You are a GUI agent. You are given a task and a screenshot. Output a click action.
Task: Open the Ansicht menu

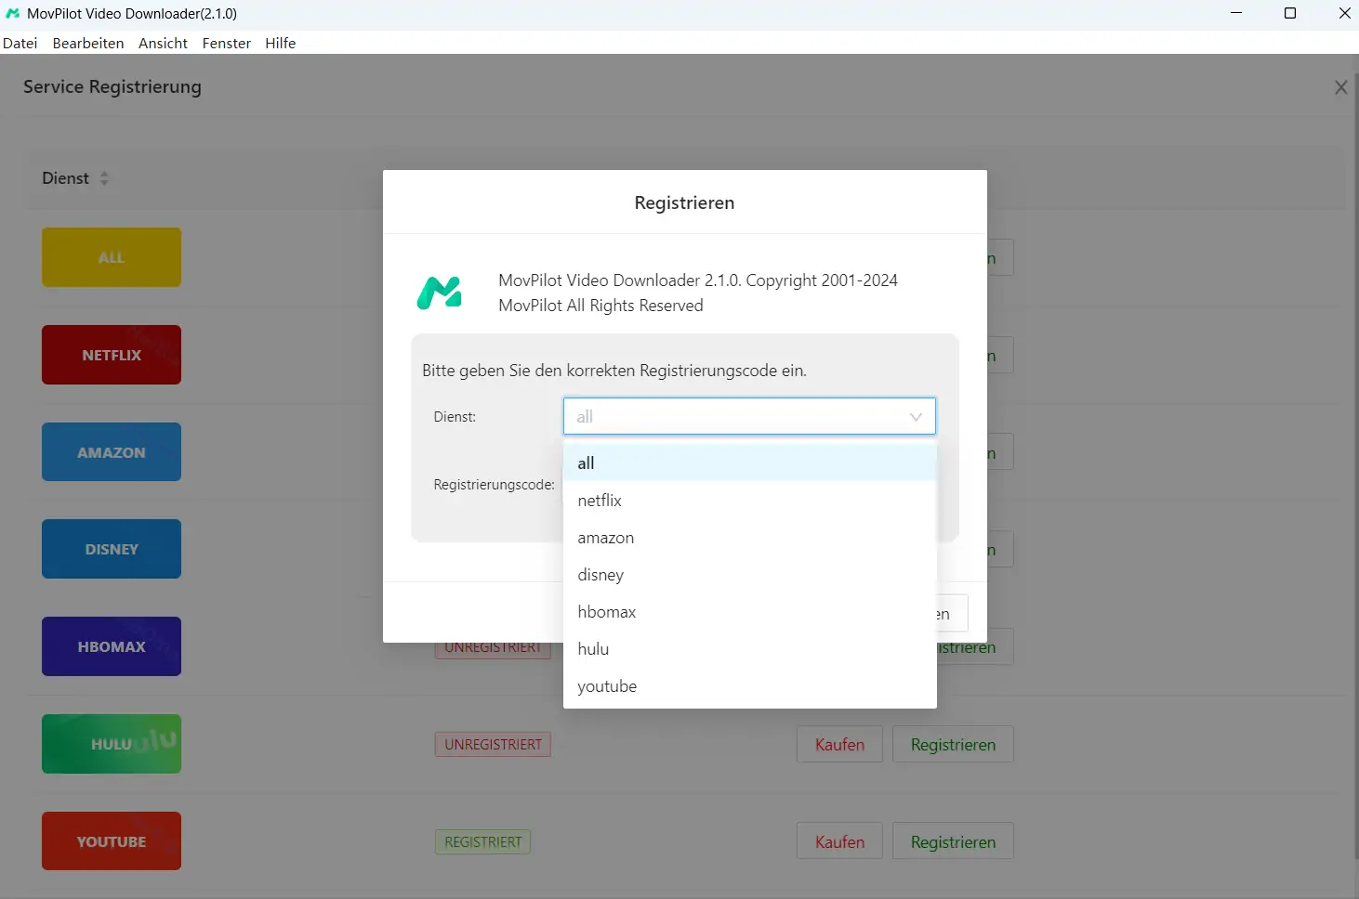pyautogui.click(x=163, y=43)
